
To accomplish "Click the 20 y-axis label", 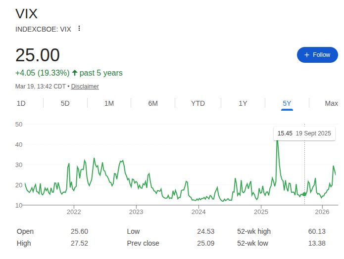I will point(19,185).
